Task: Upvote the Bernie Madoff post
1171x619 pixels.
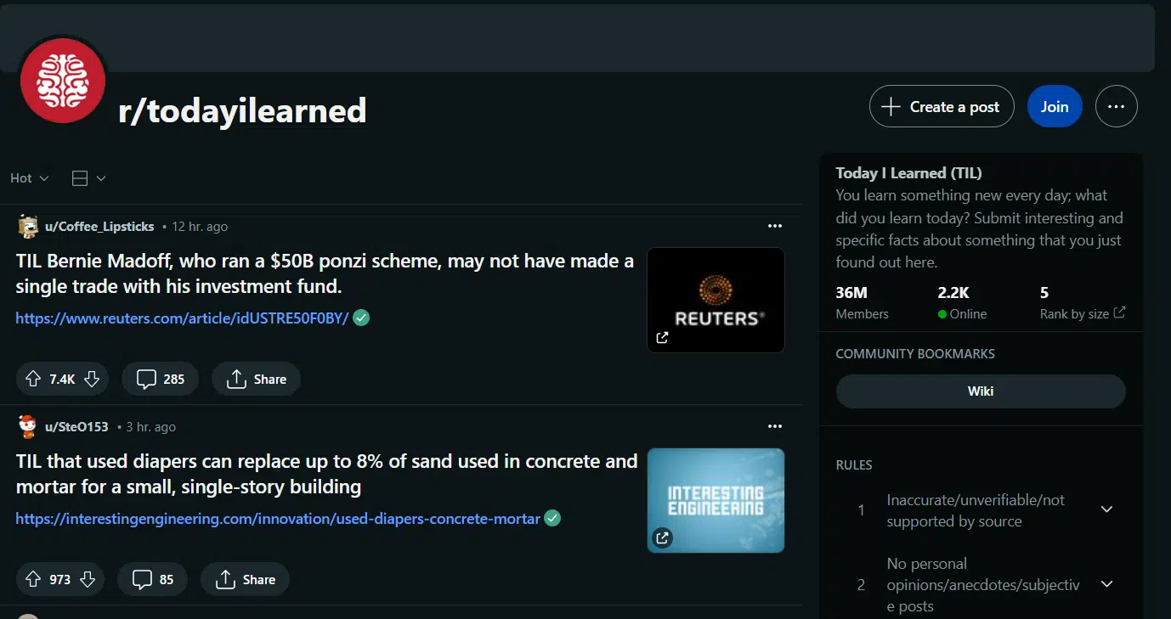Action: pyautogui.click(x=33, y=380)
